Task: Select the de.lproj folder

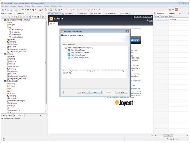Action: pyautogui.click(x=11, y=83)
